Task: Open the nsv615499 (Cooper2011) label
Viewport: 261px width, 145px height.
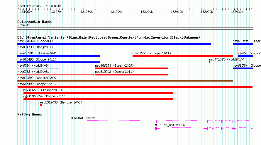Action: point(37,84)
